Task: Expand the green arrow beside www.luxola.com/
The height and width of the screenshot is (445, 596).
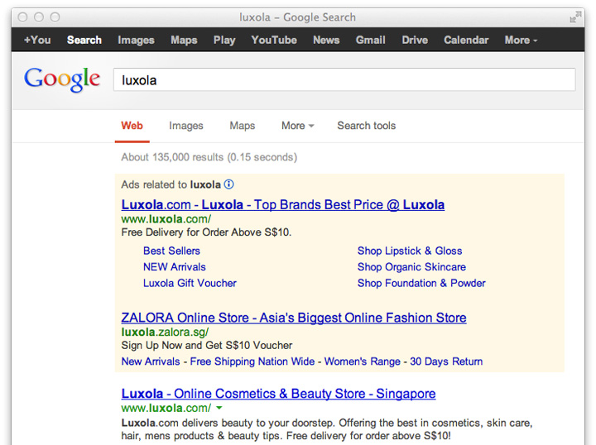Action: (x=219, y=408)
